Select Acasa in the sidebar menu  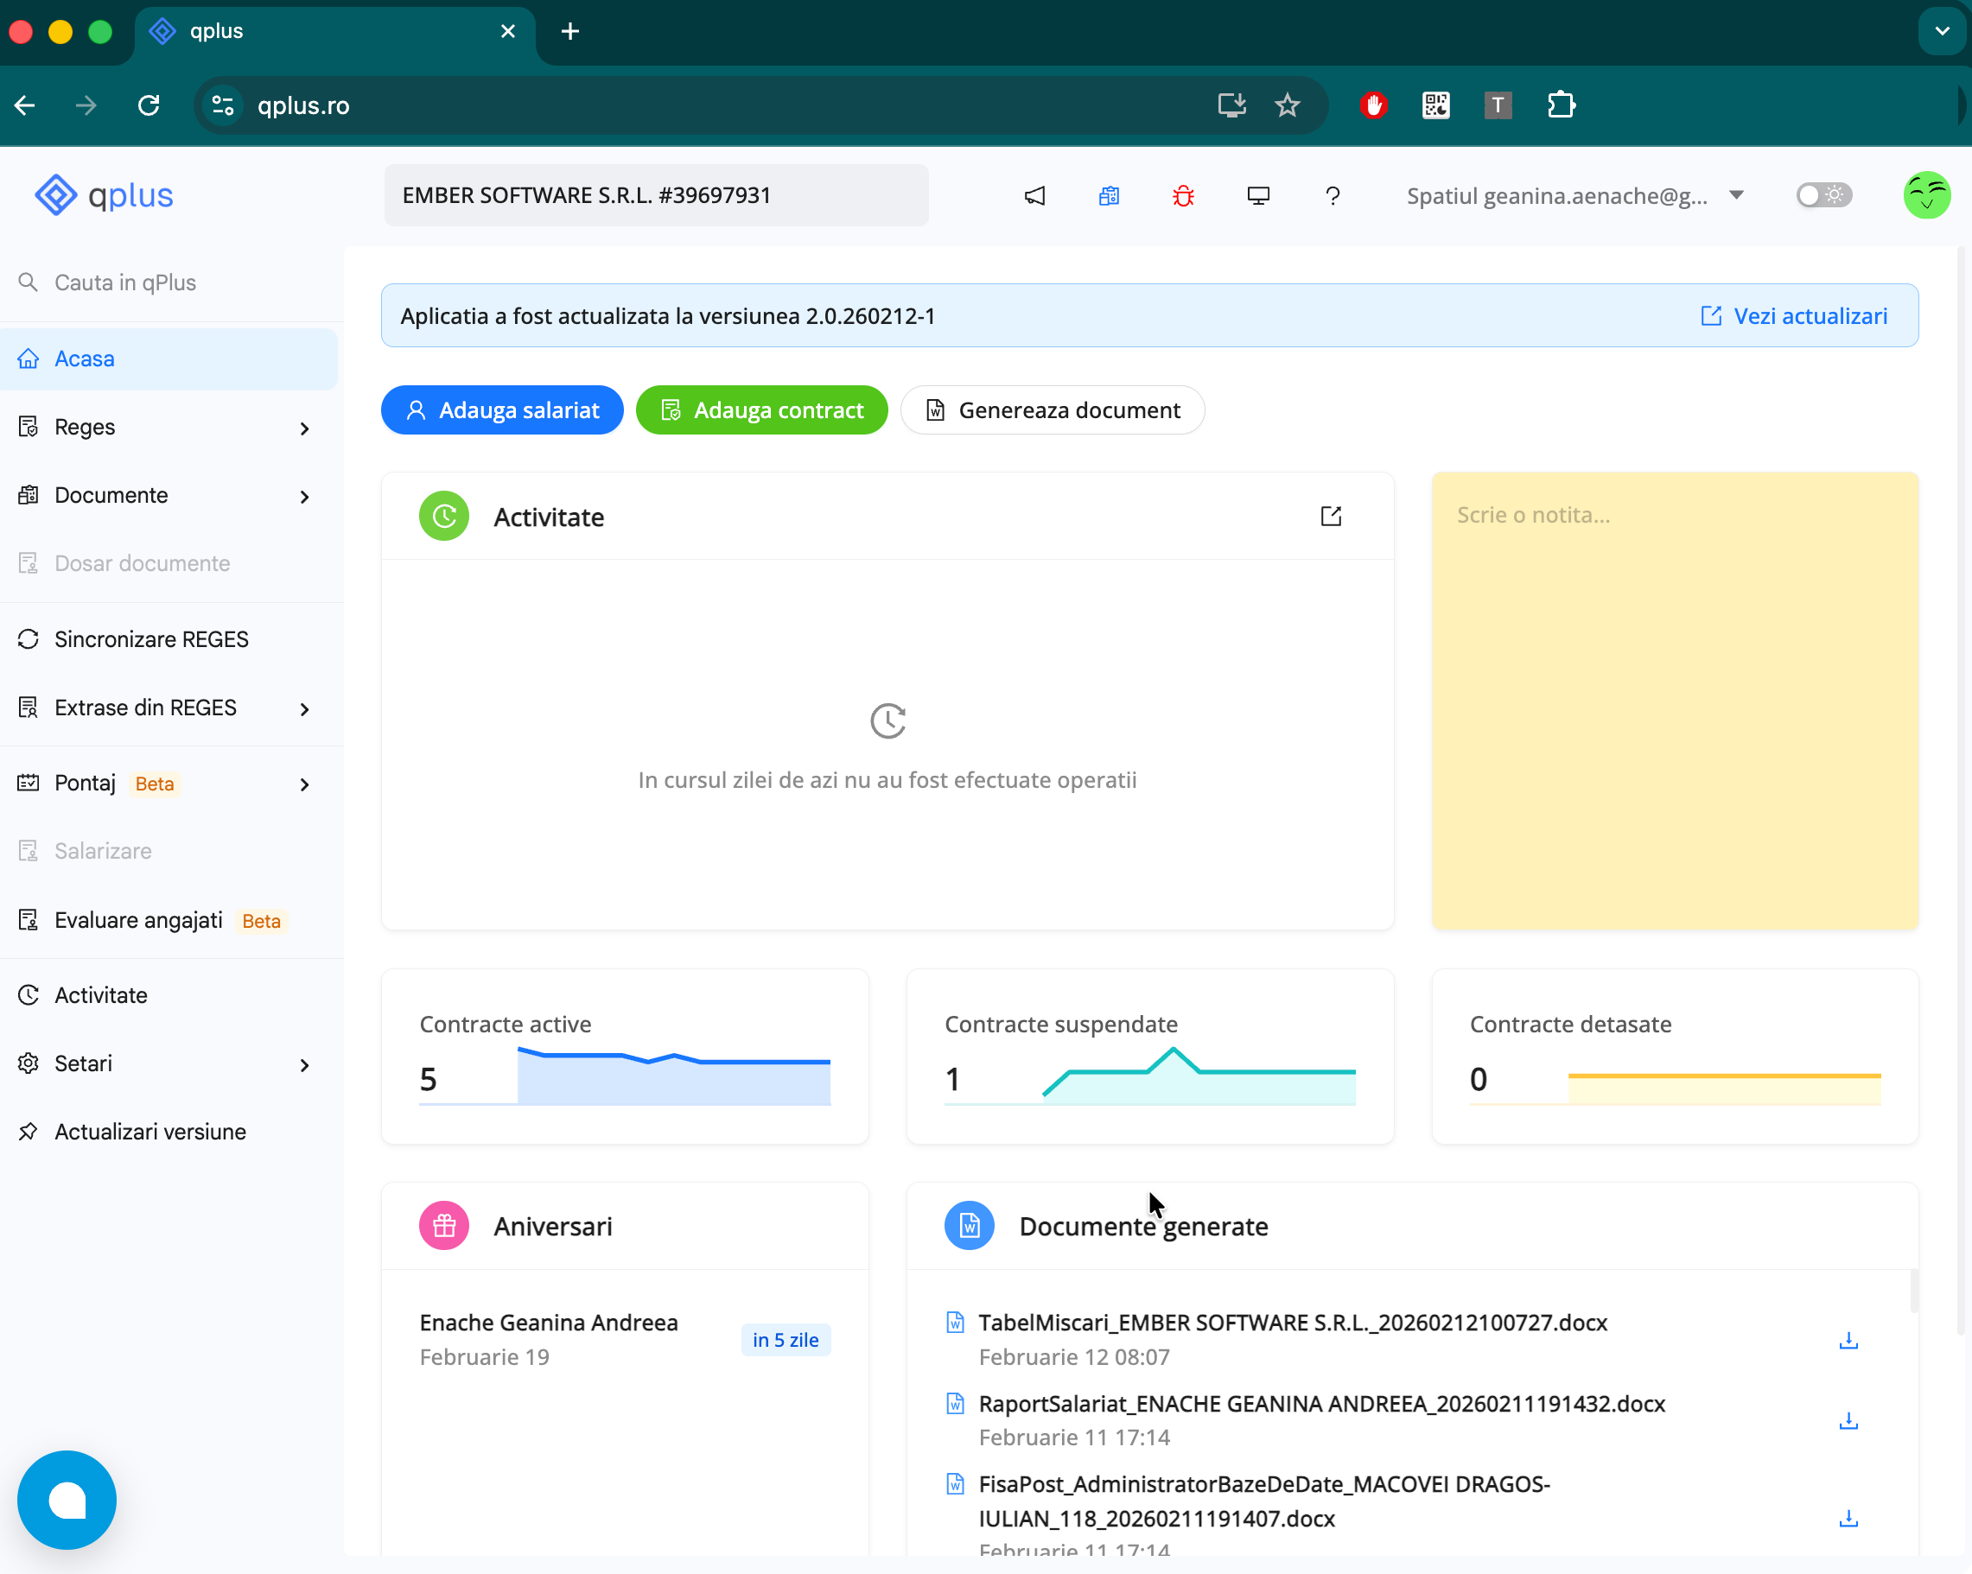click(x=85, y=358)
